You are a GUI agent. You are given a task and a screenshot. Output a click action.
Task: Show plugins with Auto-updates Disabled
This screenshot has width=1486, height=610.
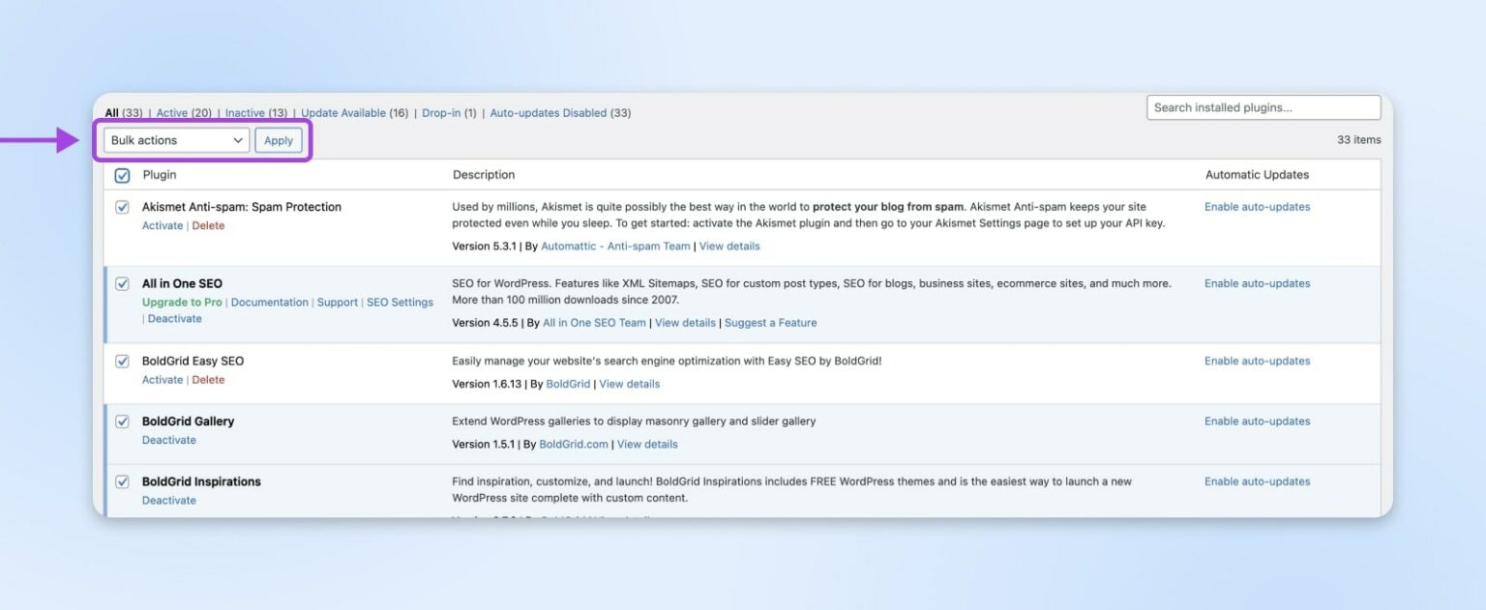[x=549, y=112]
